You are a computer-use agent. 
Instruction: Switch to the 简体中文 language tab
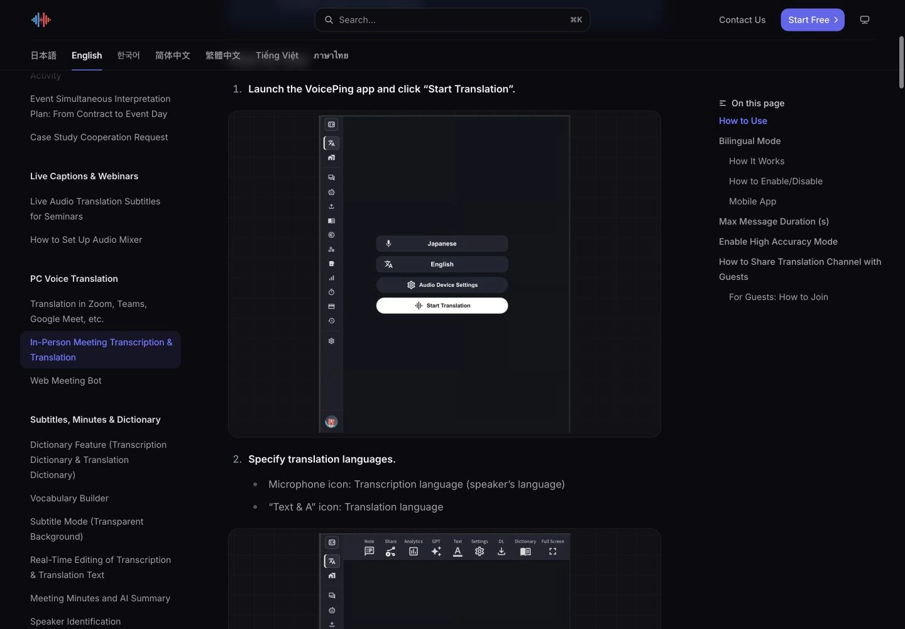pyautogui.click(x=173, y=55)
